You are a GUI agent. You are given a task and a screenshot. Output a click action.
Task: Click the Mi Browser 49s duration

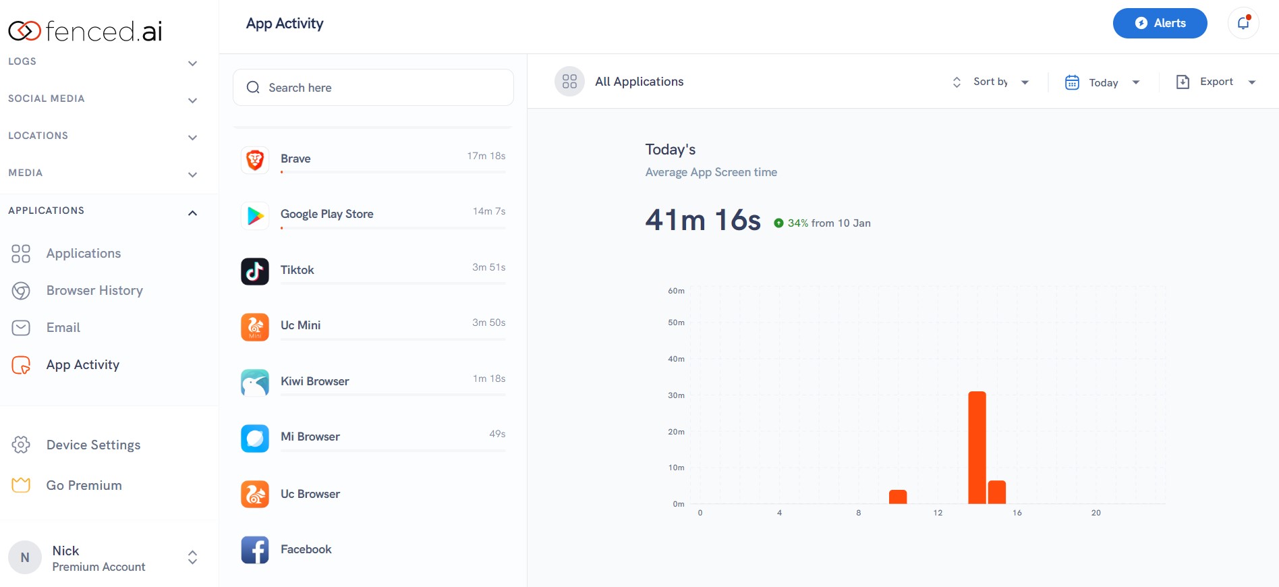497,434
